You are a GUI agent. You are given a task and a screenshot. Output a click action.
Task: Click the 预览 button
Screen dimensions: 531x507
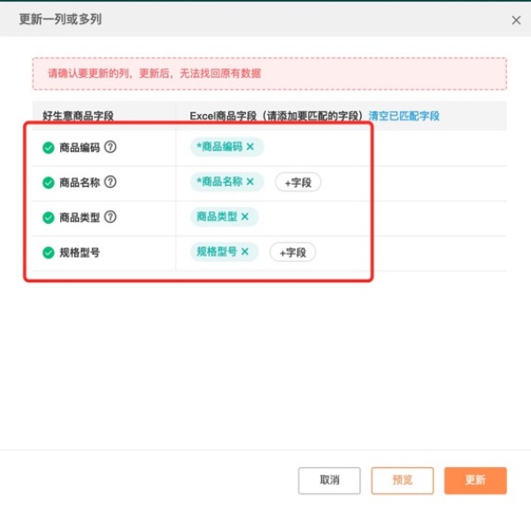point(403,480)
